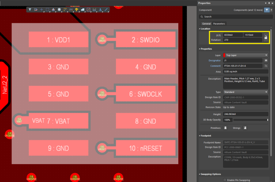Image resolution: width=275 pixels, height=182 pixels.
Task: Select pad 4 : GND
Action: click(x=146, y=67)
